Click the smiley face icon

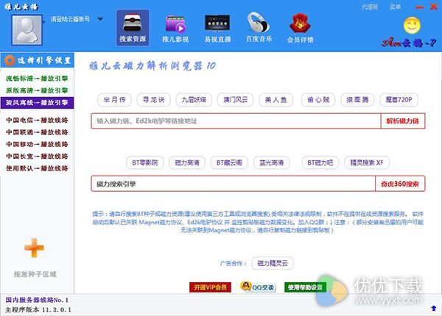[412, 25]
